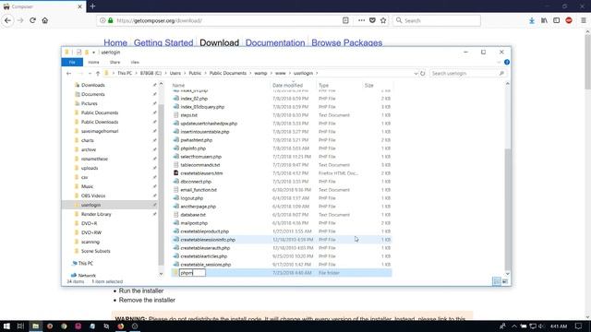This screenshot has width=591, height=332.
Task: Expand recent locations dropdown arrow
Action: (90, 74)
